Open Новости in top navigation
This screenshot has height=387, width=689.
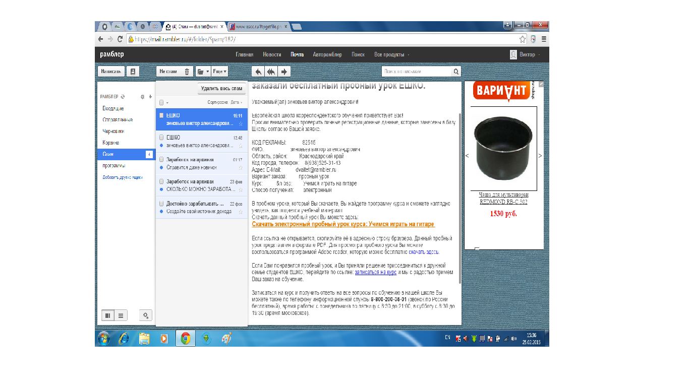(x=272, y=54)
